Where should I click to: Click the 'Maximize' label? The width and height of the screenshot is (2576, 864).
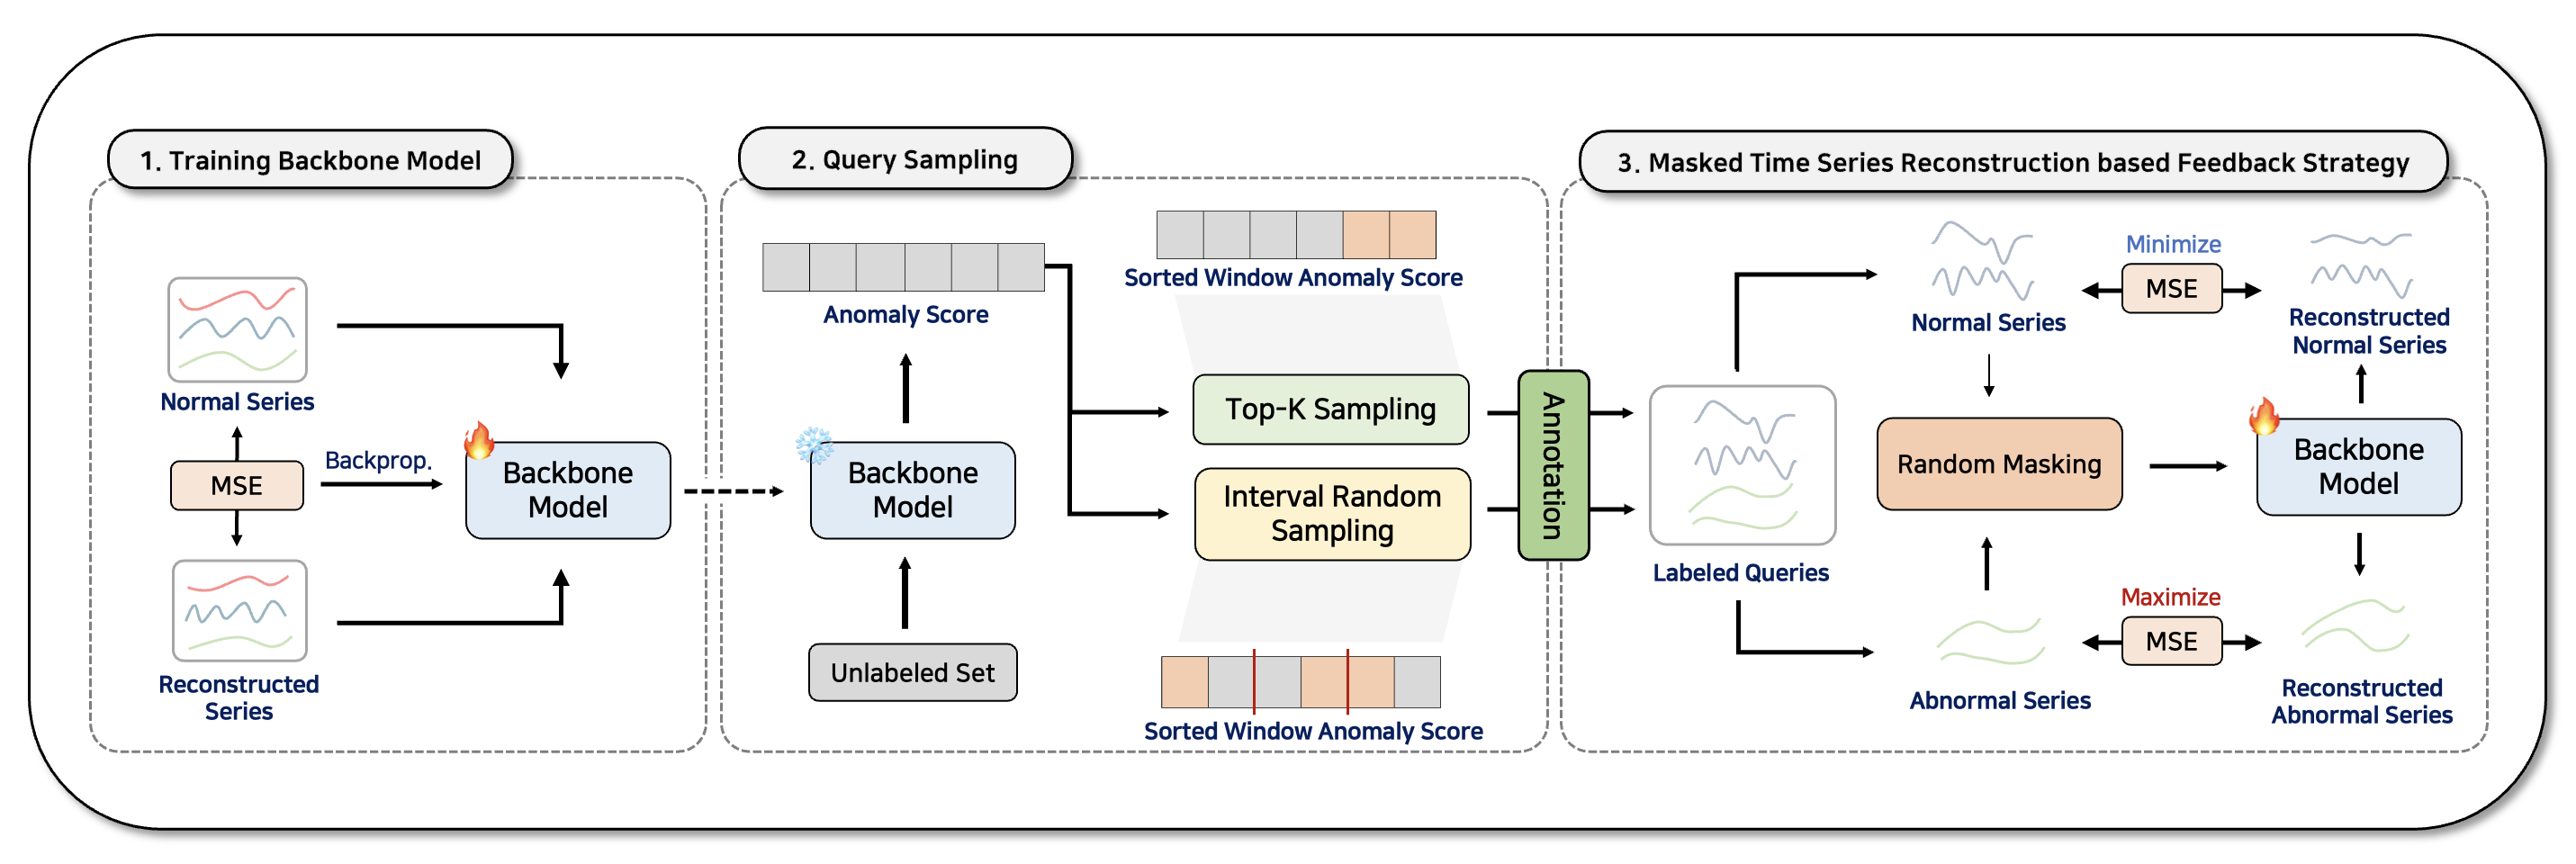tap(2171, 597)
